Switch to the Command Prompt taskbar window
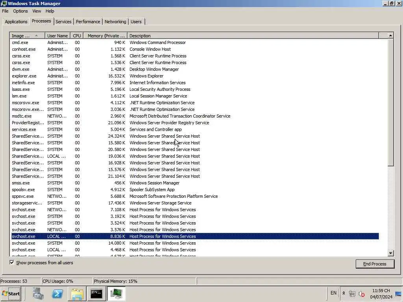The image size is (403, 302). (x=96, y=293)
